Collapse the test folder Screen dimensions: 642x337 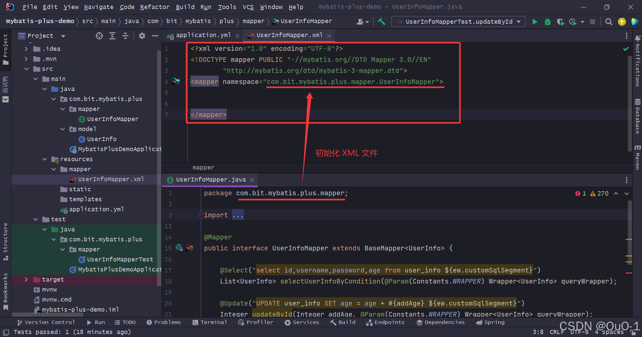35,219
